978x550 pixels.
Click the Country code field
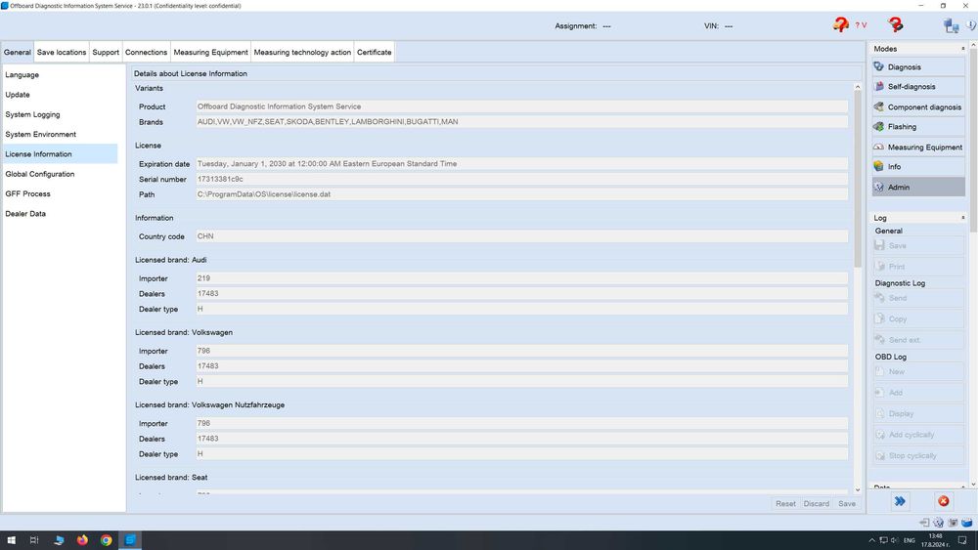(x=521, y=236)
